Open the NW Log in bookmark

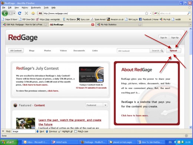[x=131, y=19]
